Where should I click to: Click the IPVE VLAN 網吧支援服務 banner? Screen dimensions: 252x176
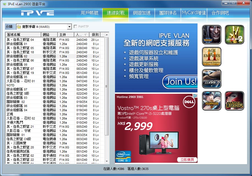pyautogui.click(x=156, y=58)
